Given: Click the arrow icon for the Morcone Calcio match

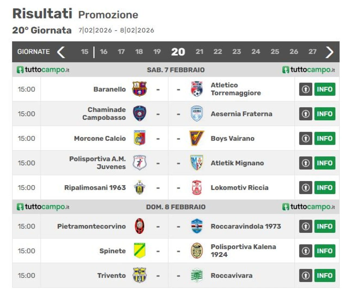Looking at the screenshot, I should click(x=306, y=139).
